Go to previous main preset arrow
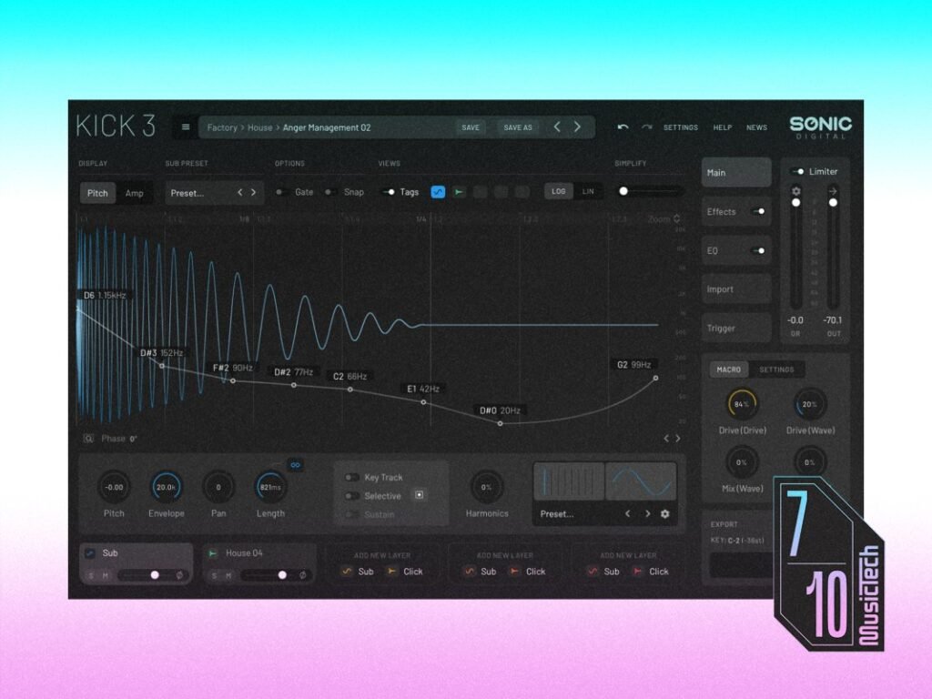This screenshot has height=699, width=932. pos(557,127)
